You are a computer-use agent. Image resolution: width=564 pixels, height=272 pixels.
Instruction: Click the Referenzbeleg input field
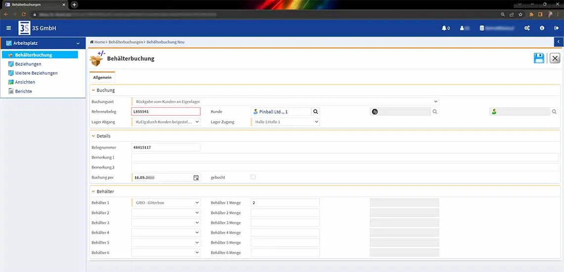click(166, 112)
